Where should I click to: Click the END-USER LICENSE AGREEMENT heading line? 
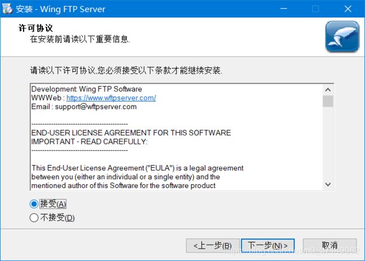point(131,133)
